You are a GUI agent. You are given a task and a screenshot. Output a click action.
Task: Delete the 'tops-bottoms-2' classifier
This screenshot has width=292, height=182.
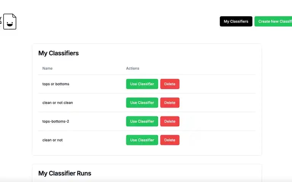coord(170,121)
